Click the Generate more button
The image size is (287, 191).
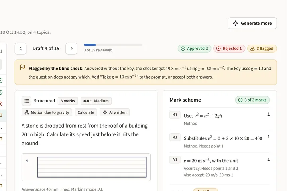coord(252,23)
